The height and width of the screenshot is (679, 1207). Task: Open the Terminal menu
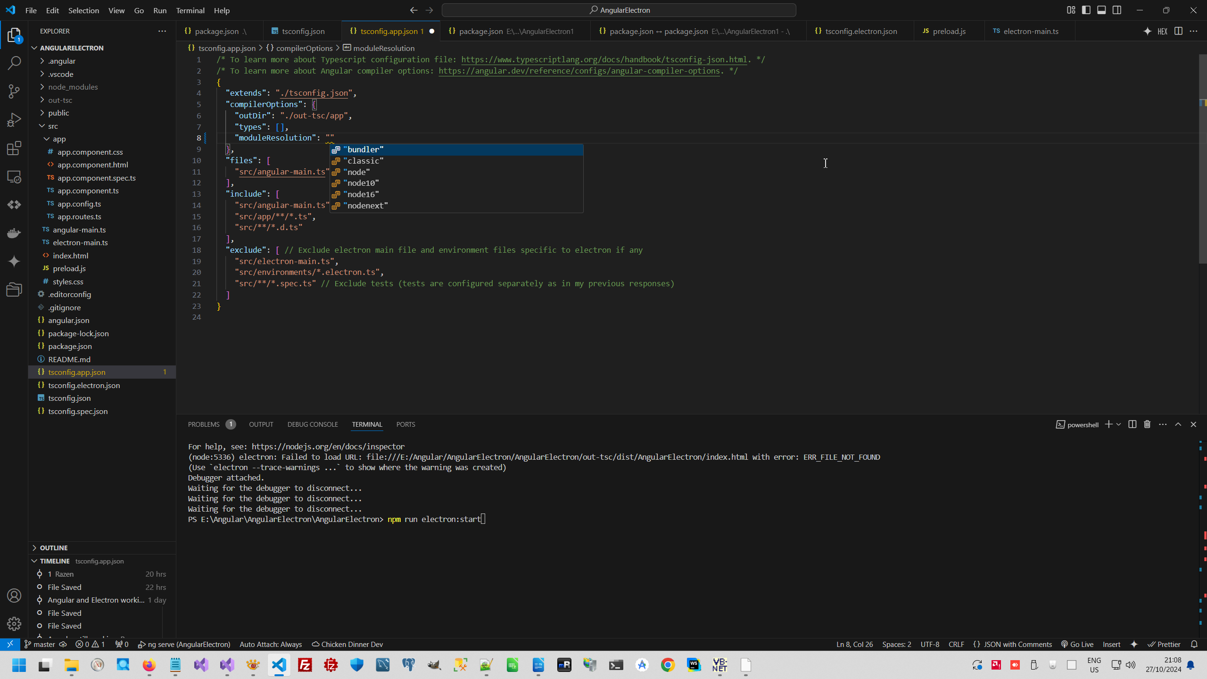coord(190,10)
